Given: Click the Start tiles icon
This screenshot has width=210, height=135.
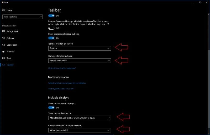Looking at the screenshot, I should [3, 58].
